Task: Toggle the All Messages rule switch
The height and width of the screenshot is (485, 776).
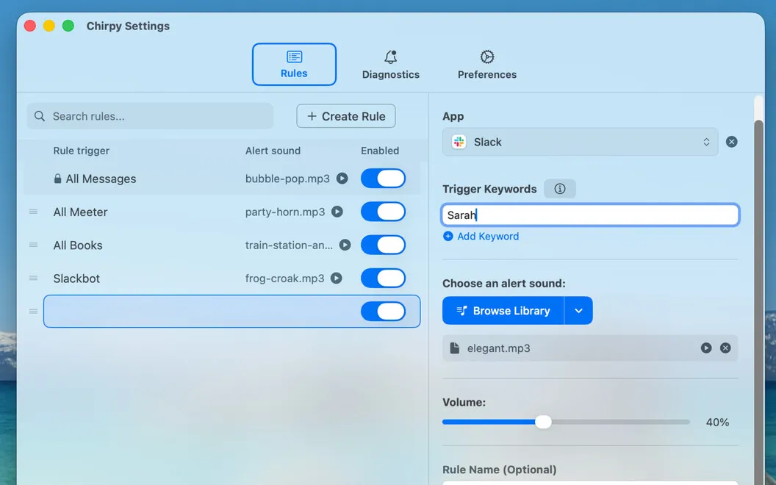Action: click(x=383, y=178)
